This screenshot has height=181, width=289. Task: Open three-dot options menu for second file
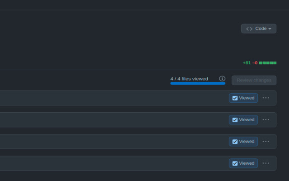(266, 119)
